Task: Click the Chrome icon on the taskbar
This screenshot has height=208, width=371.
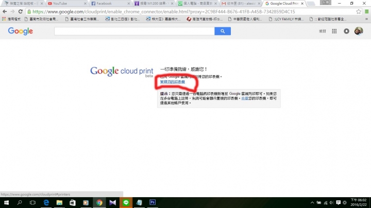Action: 99,202
